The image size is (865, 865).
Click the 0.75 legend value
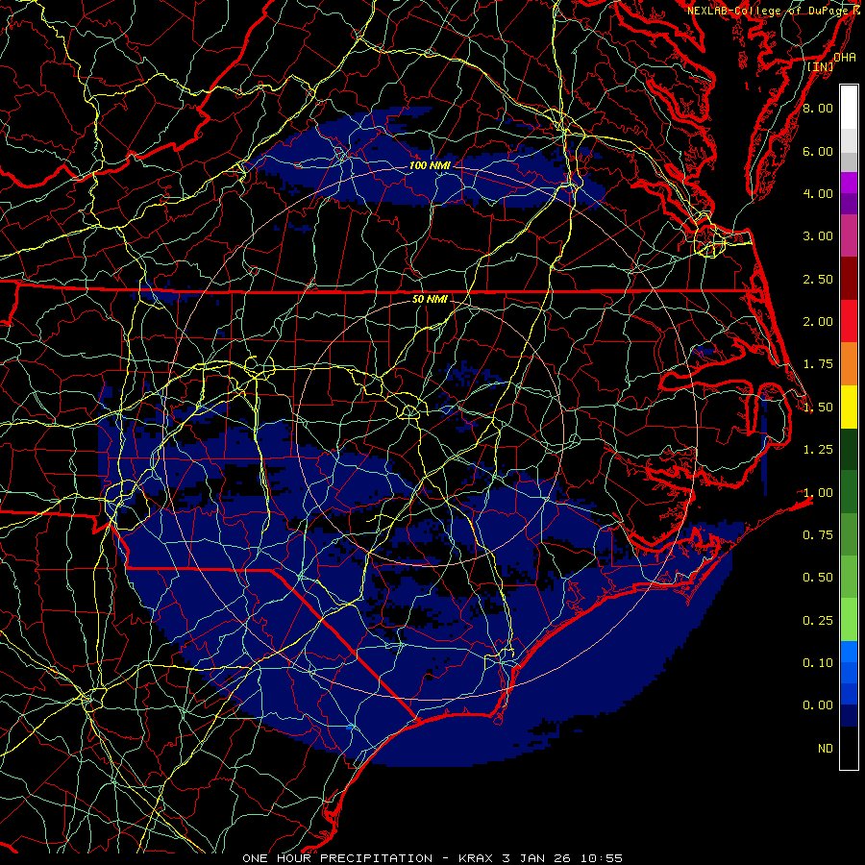click(x=818, y=535)
